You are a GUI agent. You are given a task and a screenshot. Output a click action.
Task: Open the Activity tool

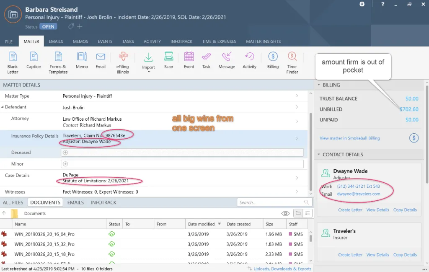coord(249,60)
